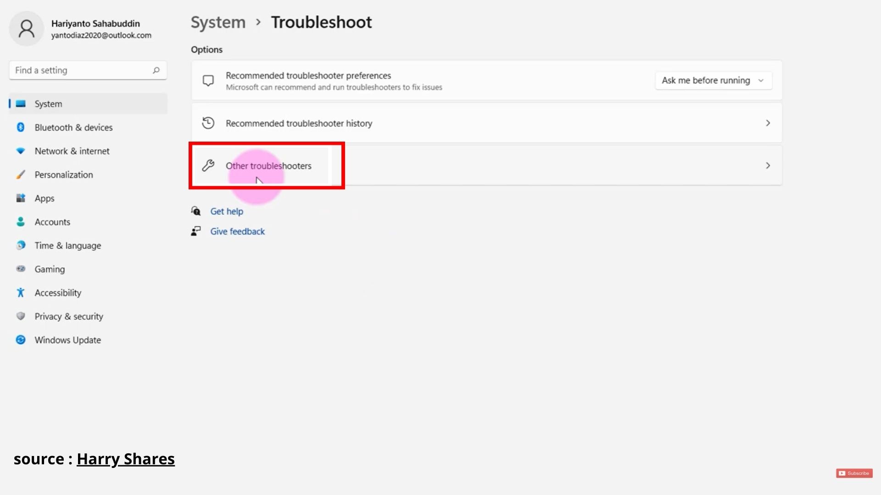
Task: Click the troubleshooter history clock icon
Action: [x=208, y=123]
